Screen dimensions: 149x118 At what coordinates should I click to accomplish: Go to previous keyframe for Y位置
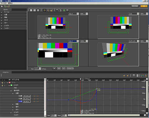[x=34, y=99]
